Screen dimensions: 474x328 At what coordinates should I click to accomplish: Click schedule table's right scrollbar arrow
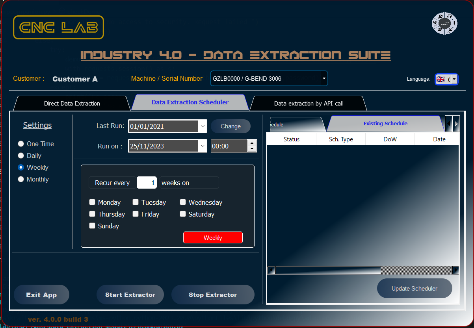pyautogui.click(x=455, y=270)
